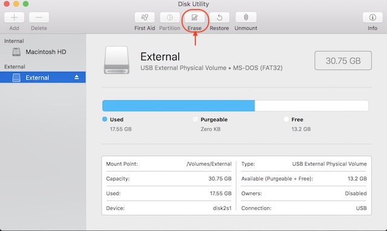387x231 pixels.
Task: Click the striped Purgeable legend swatch
Action: pos(195,119)
